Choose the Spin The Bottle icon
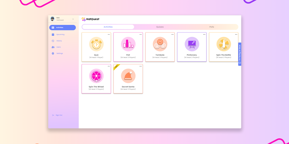This screenshot has height=144, width=289. coord(224,44)
